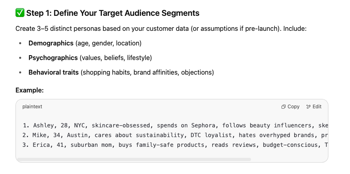Click the bold Demographics text
Image resolution: width=350 pixels, height=174 pixels.
tap(51, 43)
